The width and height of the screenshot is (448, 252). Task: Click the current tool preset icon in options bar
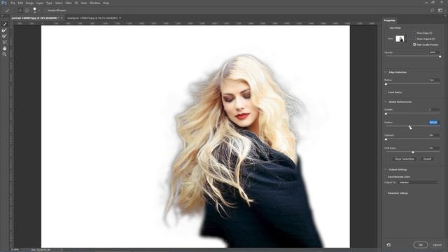pyautogui.click(x=7, y=10)
